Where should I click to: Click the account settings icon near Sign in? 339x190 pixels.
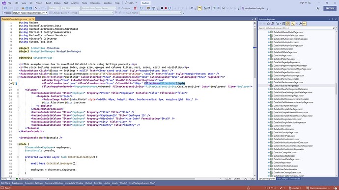pos(310,3)
